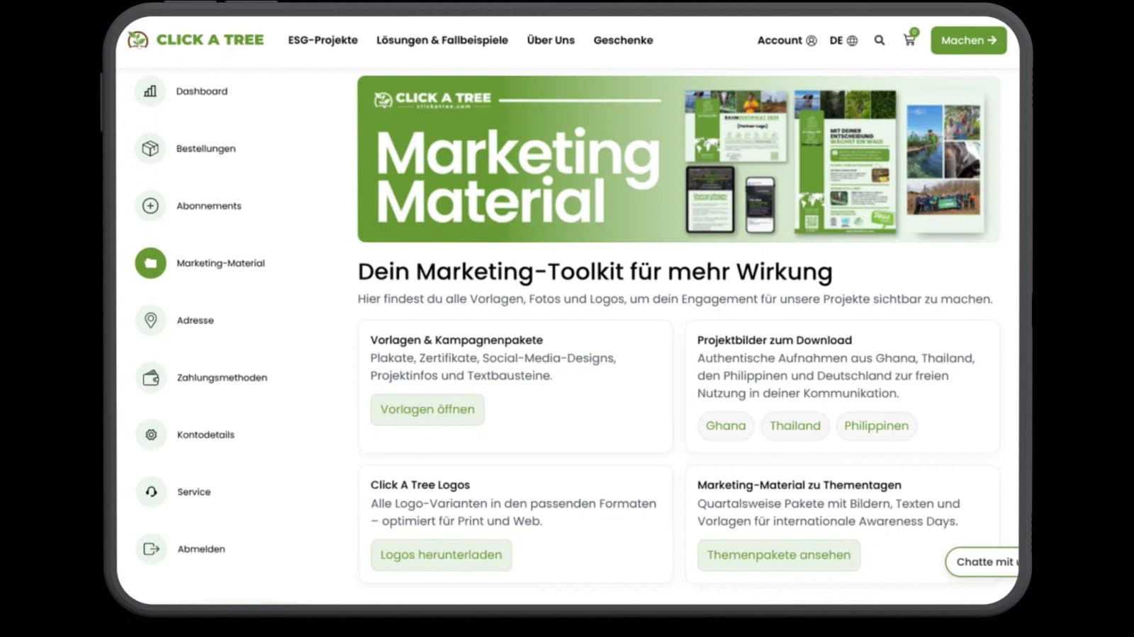
Task: Click the DE language globe icon
Action: pos(853,41)
